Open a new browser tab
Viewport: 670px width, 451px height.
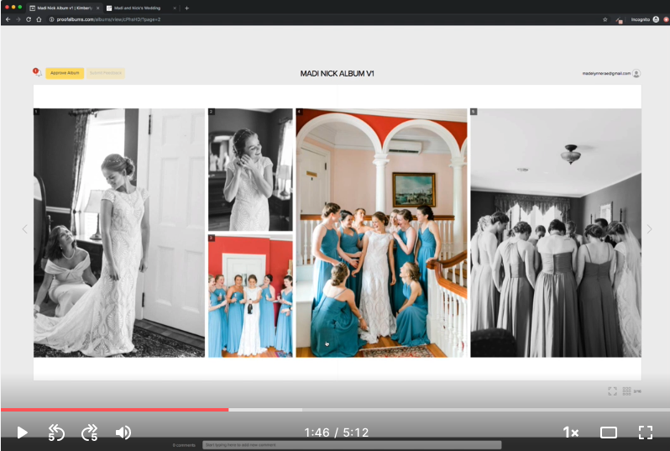186,8
